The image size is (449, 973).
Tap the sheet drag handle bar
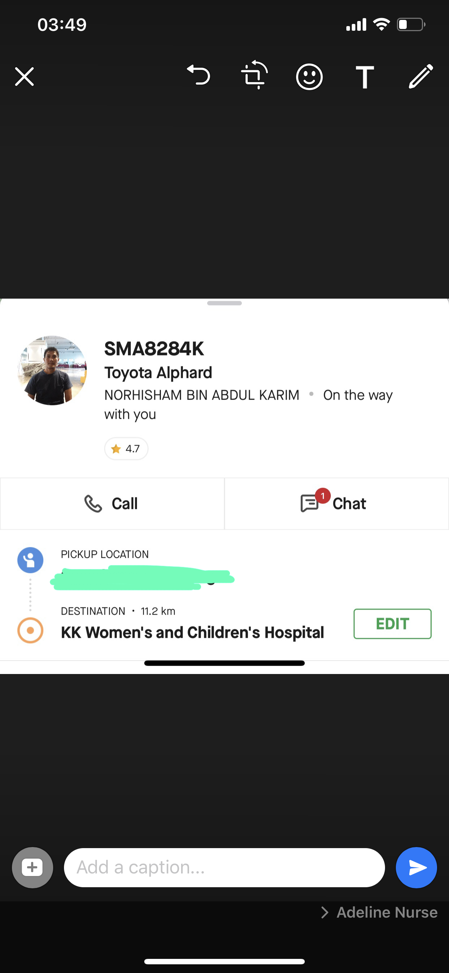coord(224,303)
